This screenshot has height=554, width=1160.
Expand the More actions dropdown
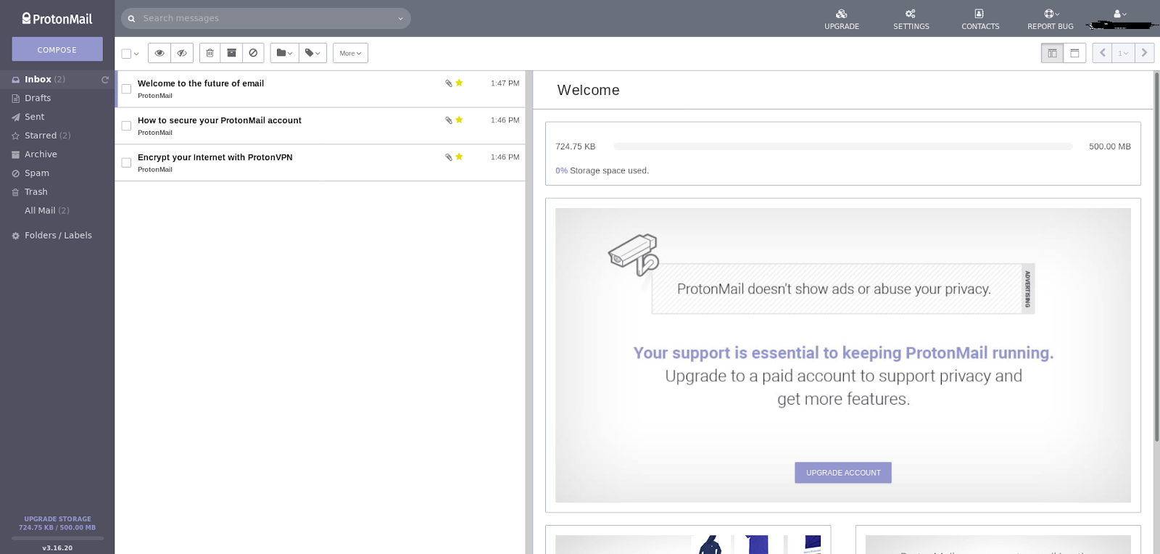click(x=350, y=53)
